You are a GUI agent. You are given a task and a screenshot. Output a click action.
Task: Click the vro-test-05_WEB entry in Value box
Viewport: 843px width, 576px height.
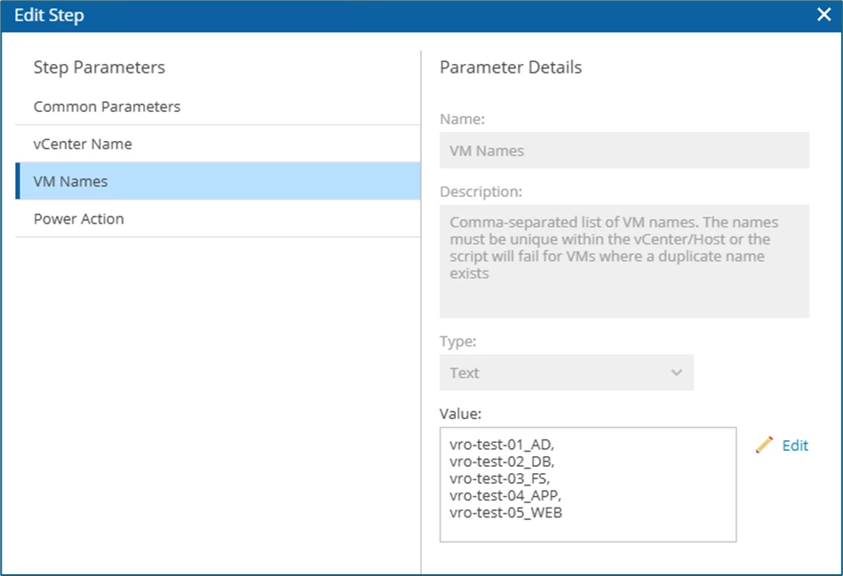[x=505, y=513]
